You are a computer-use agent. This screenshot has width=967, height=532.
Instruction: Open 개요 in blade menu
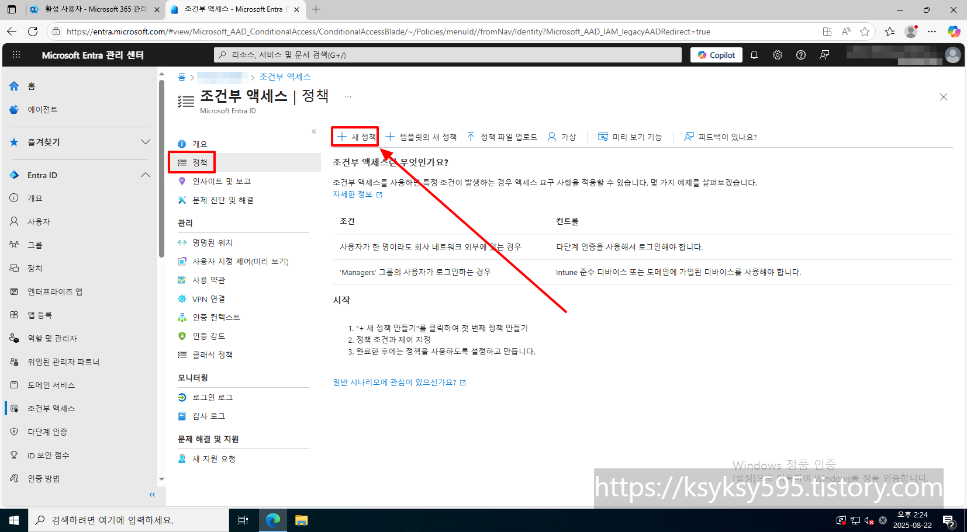coord(199,144)
